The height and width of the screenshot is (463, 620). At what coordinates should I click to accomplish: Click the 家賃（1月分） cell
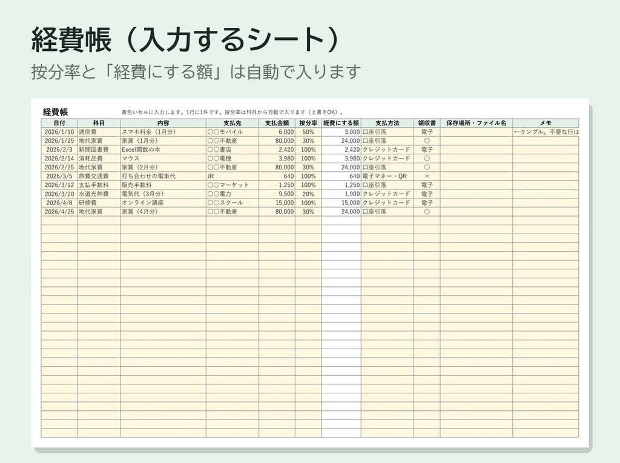(x=163, y=141)
